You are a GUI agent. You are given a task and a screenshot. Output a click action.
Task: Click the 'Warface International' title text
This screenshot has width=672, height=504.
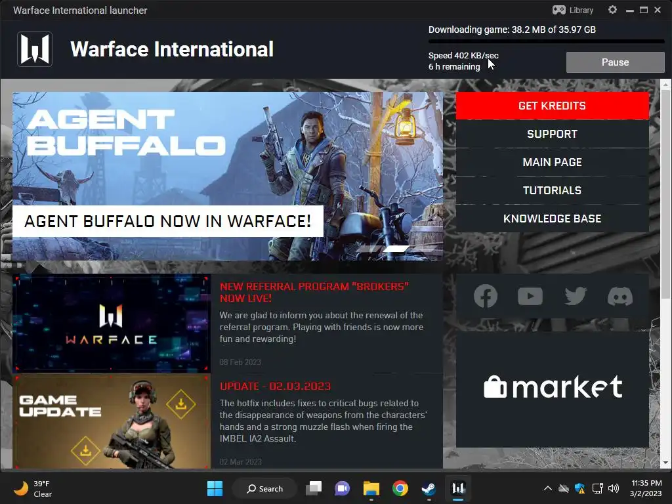pos(172,49)
